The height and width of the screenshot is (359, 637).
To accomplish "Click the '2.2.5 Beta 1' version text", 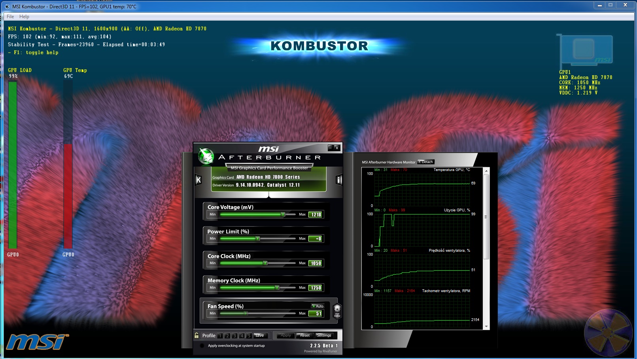I will [324, 346].
